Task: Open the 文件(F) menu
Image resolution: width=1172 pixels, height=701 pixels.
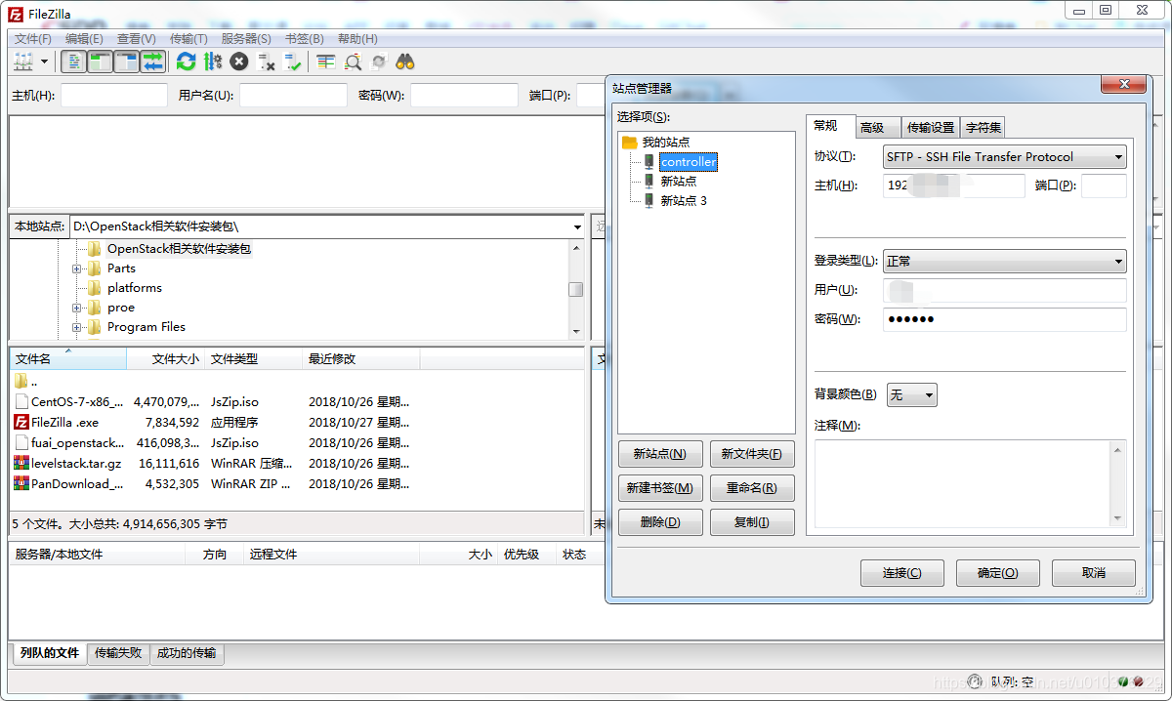Action: (33, 38)
